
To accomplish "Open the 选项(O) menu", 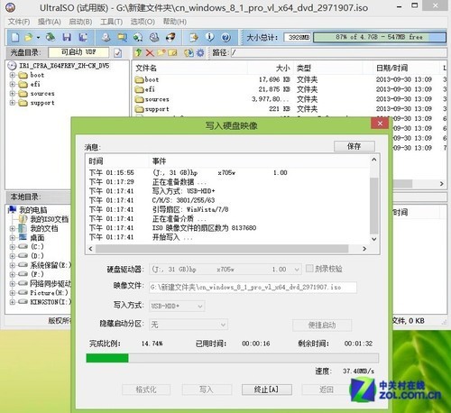I will [143, 22].
